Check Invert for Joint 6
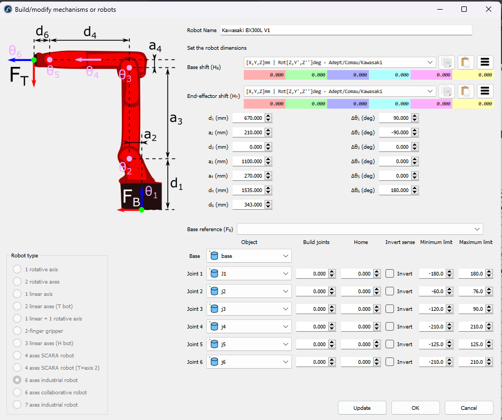Viewport: 502px width, 420px height. (390, 362)
